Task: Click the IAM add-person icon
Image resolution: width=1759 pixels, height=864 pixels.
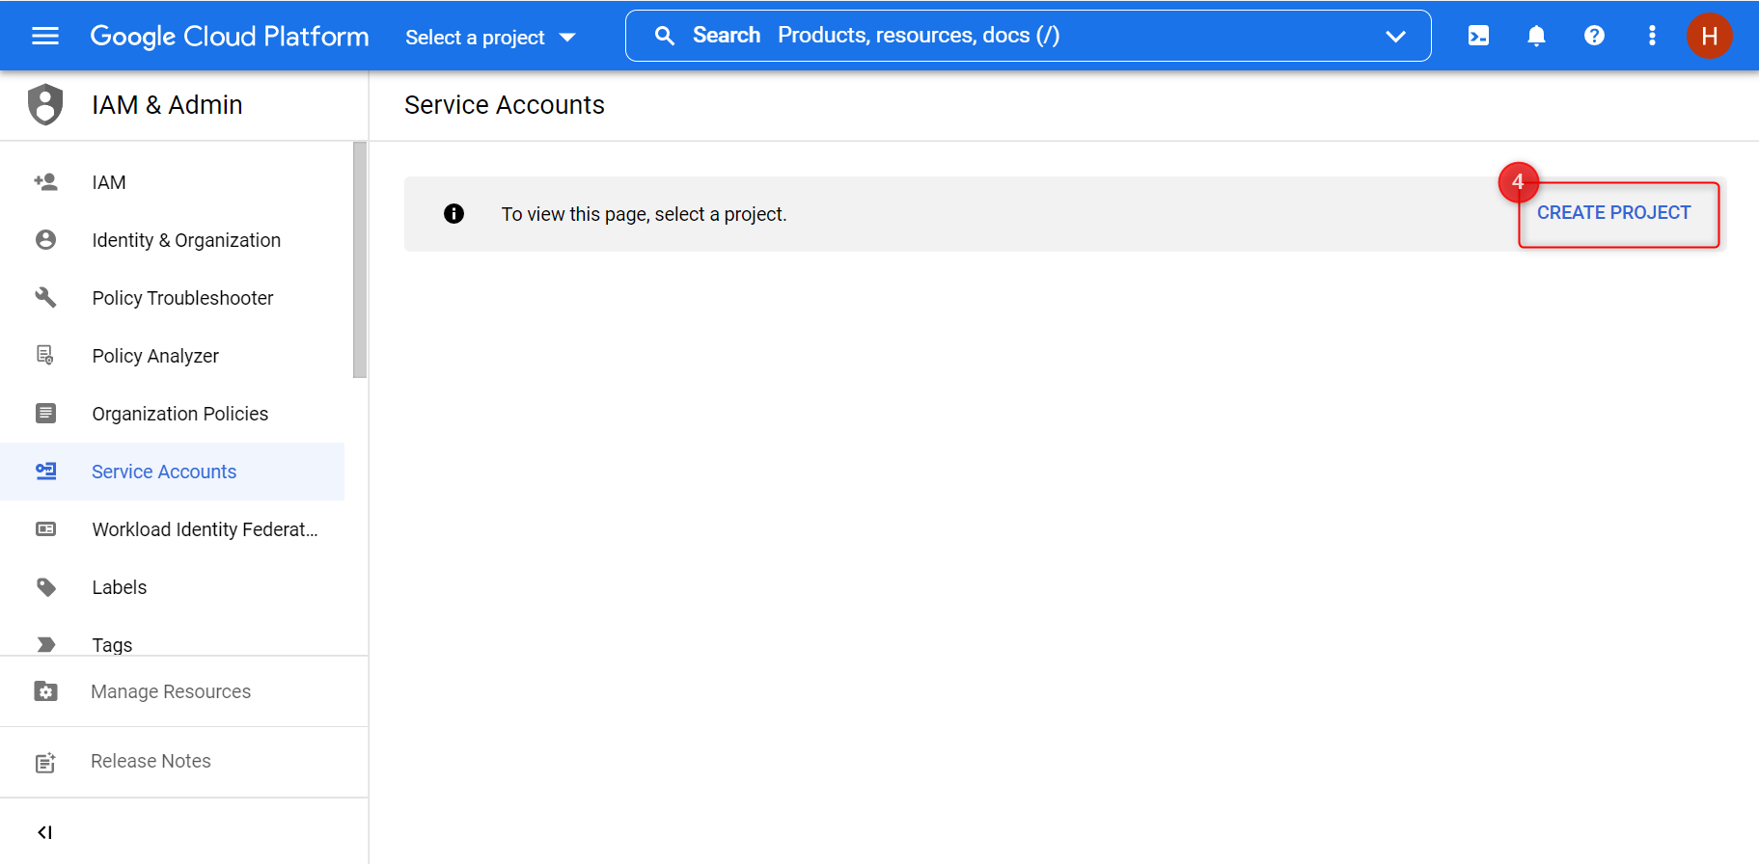Action: [45, 181]
